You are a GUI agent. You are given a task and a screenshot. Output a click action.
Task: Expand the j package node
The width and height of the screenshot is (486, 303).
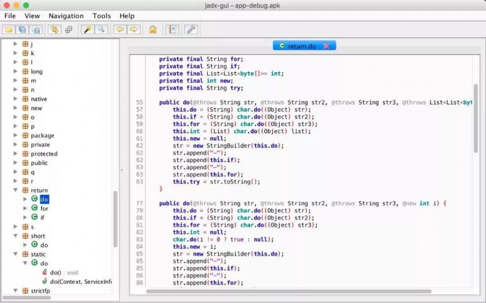coord(15,44)
